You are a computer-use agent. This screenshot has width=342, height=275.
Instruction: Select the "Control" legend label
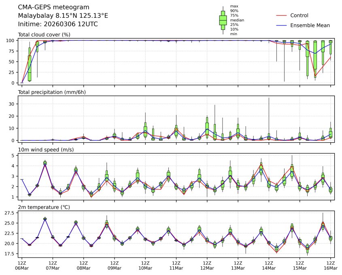pos(299,15)
